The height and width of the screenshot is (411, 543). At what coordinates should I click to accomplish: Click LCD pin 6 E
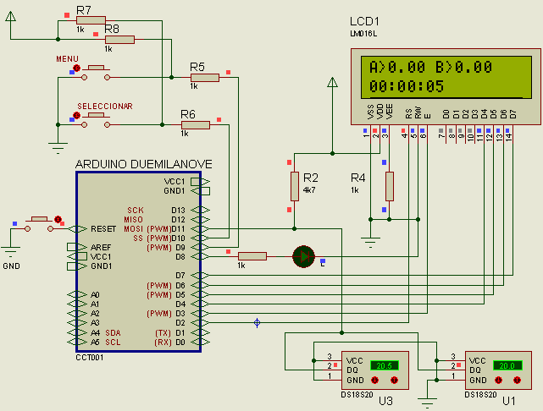coord(427,134)
